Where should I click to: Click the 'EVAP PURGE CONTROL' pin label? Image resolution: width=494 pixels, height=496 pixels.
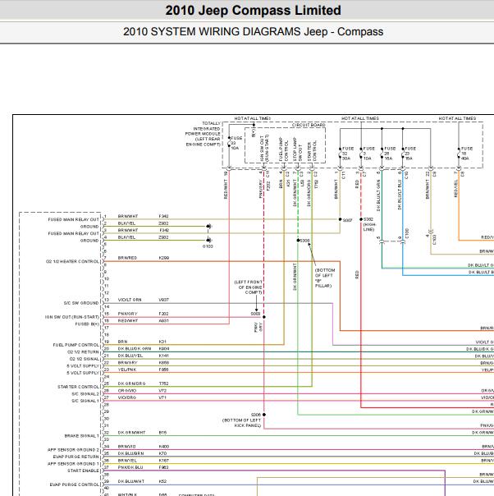coord(75,485)
